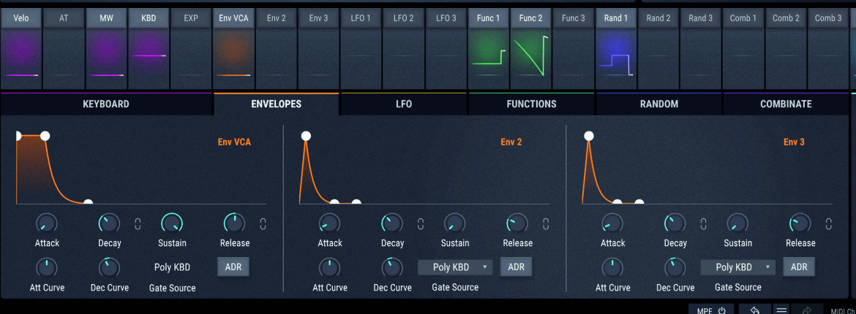Image resolution: width=856 pixels, height=314 pixels.
Task: Select the Comb 2 modulation source
Action: coord(786,18)
